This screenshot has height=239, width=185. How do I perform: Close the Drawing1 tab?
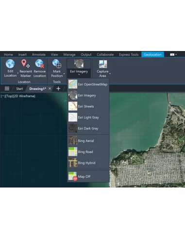click(x=50, y=88)
